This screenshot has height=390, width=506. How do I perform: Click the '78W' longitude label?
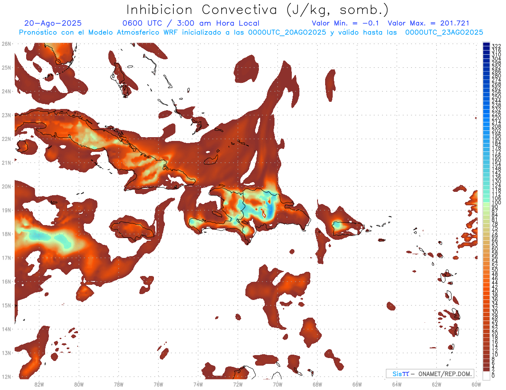[x=118, y=384]
